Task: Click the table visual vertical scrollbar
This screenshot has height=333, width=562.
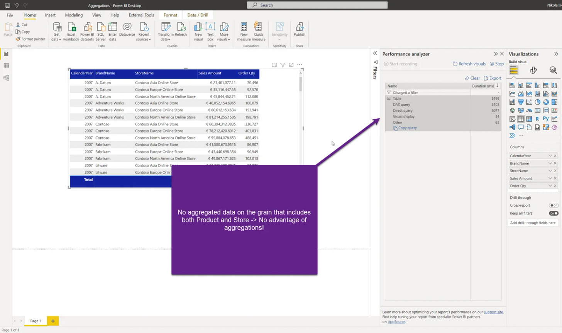Action: coord(301,84)
